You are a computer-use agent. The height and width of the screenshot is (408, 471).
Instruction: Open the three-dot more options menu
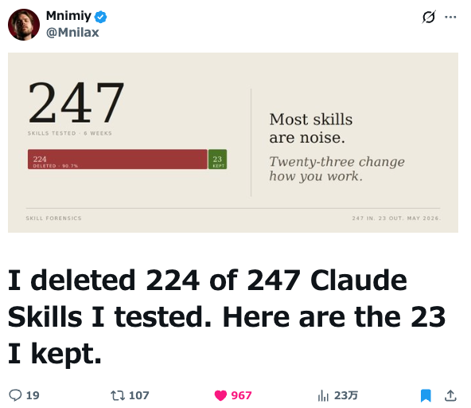click(x=450, y=17)
